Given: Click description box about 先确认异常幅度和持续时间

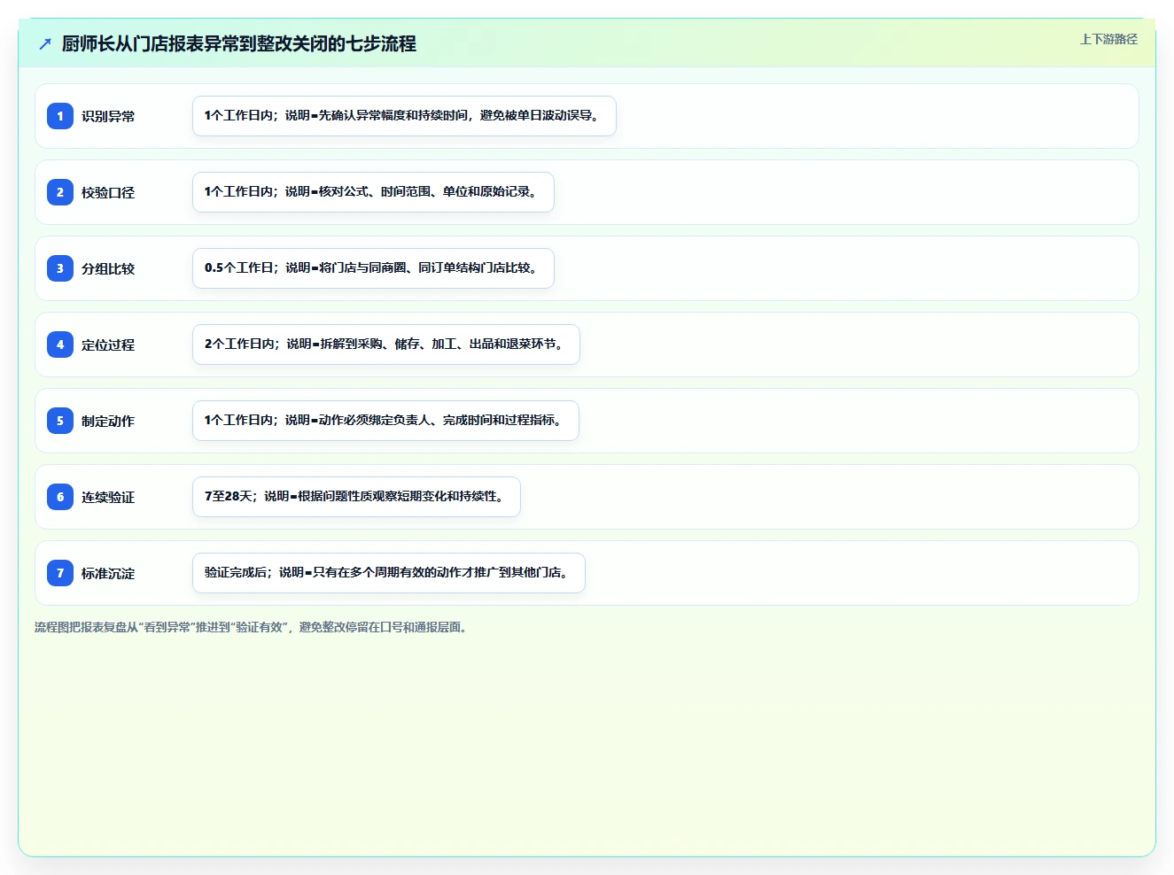Looking at the screenshot, I should click(404, 116).
